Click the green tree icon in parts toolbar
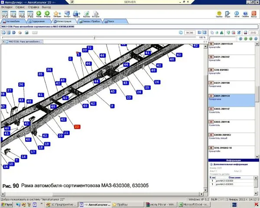This screenshot has width=260, height=208. pos(222,32)
